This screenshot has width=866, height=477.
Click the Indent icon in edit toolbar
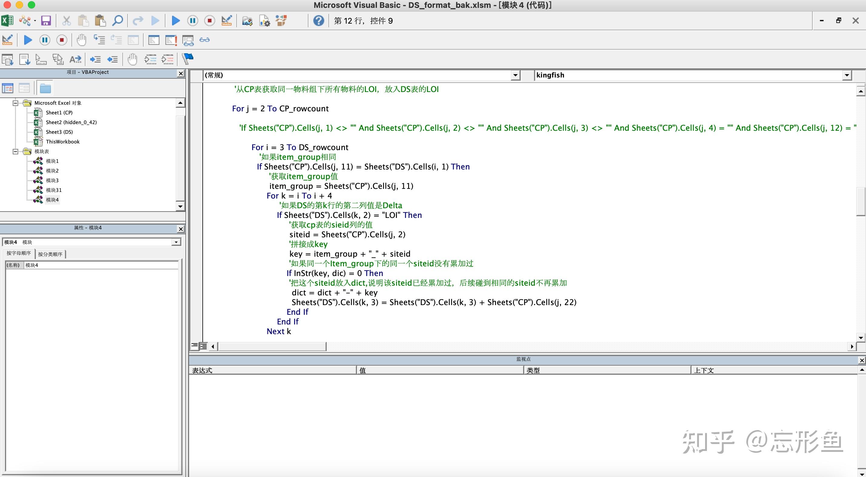coord(95,59)
